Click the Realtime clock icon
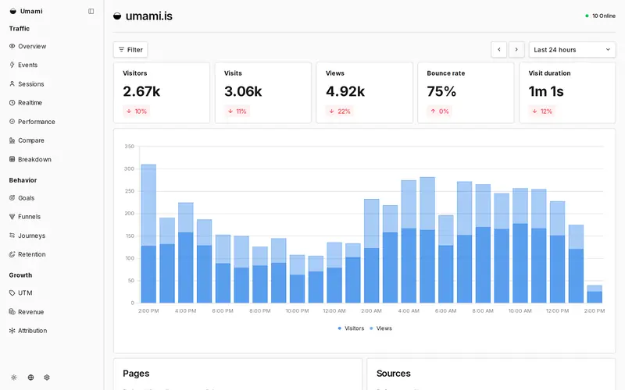This screenshot has height=390, width=625. point(12,103)
